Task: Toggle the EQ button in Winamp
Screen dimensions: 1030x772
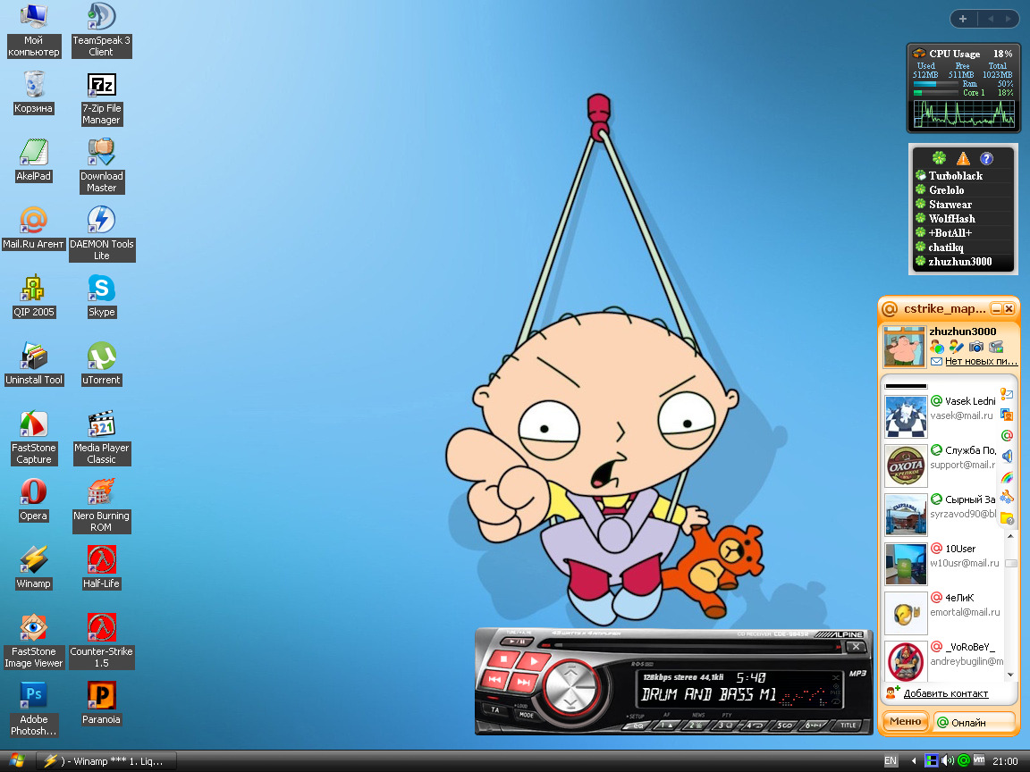Action: [637, 726]
